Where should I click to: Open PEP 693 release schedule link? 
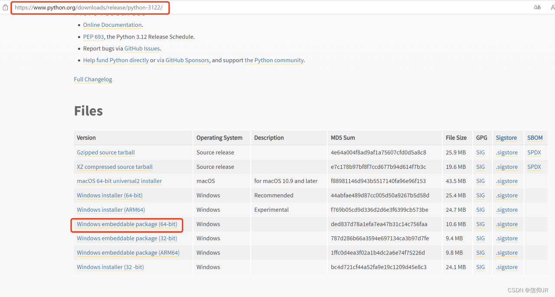click(93, 37)
